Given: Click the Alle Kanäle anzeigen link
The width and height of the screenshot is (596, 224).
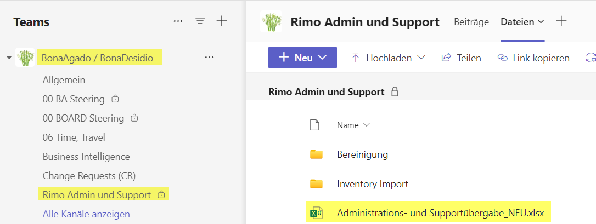Looking at the screenshot, I should pos(86,214).
